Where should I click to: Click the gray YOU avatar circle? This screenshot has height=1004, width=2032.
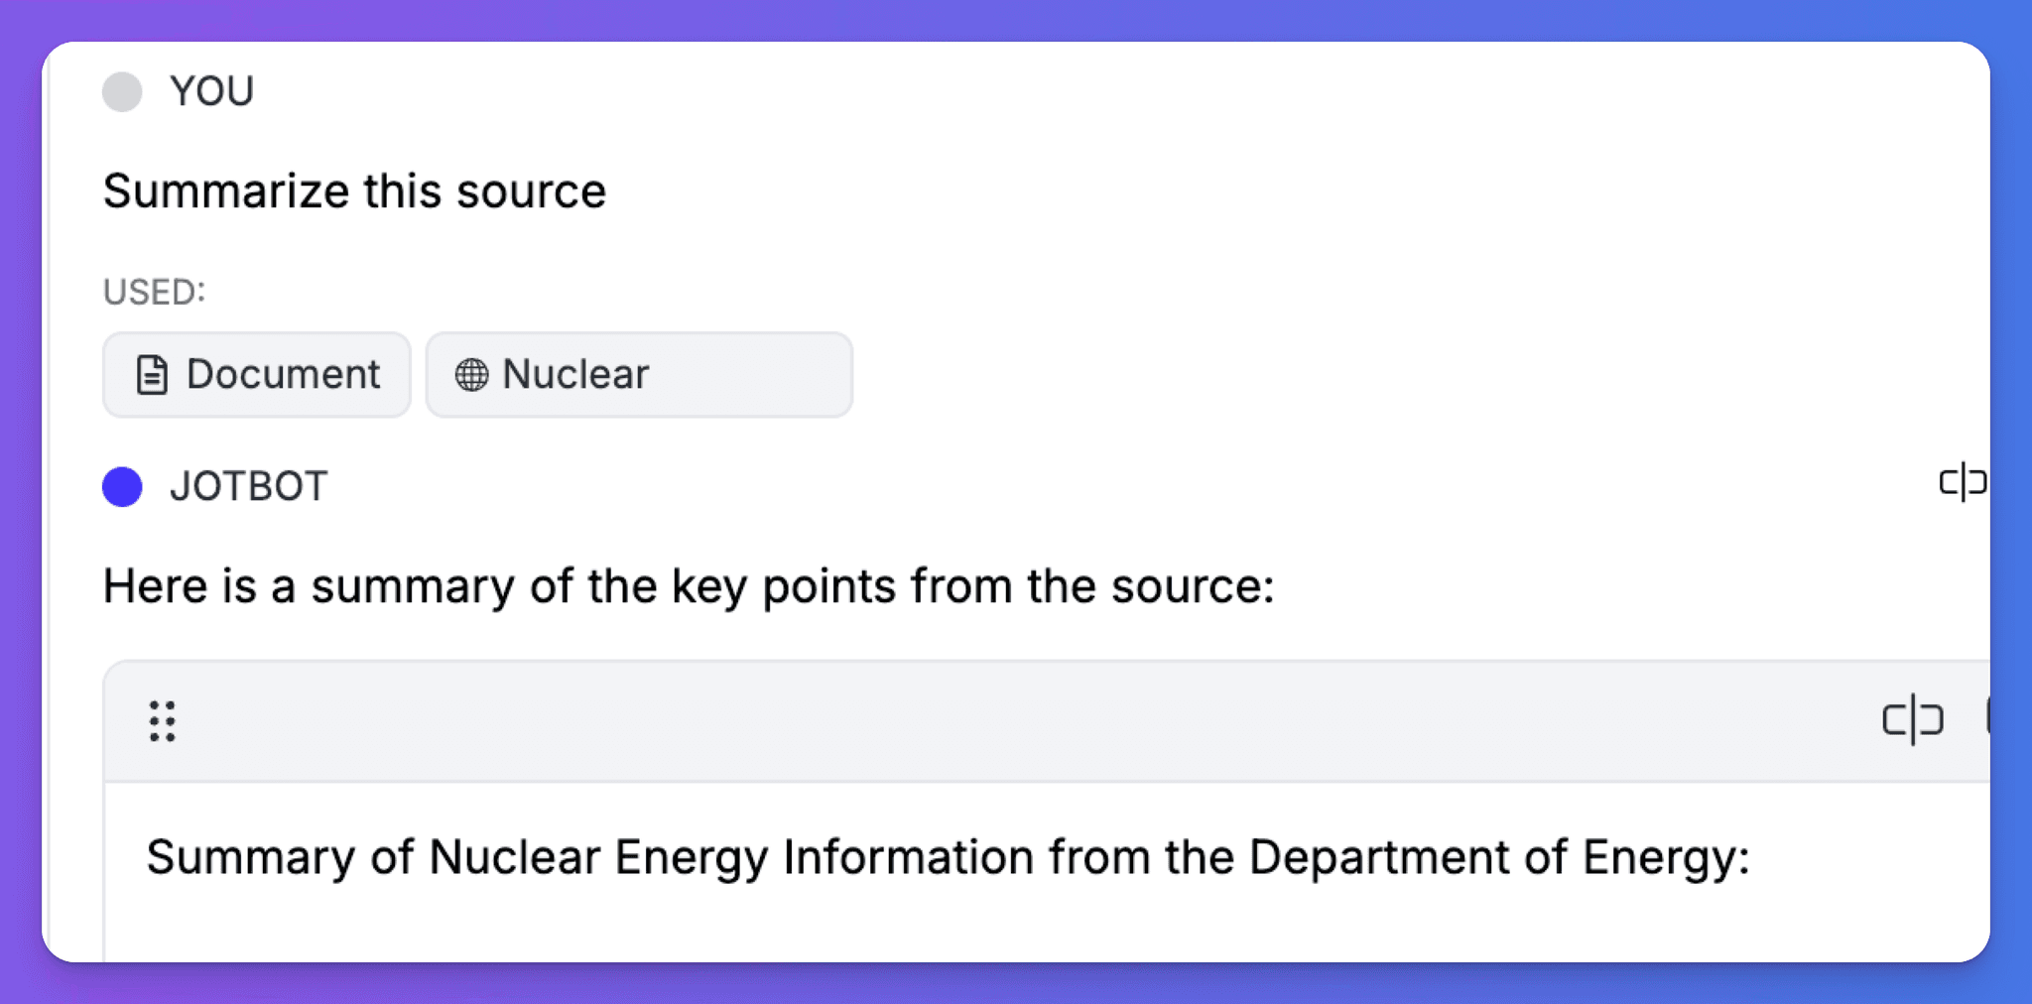pos(122,92)
